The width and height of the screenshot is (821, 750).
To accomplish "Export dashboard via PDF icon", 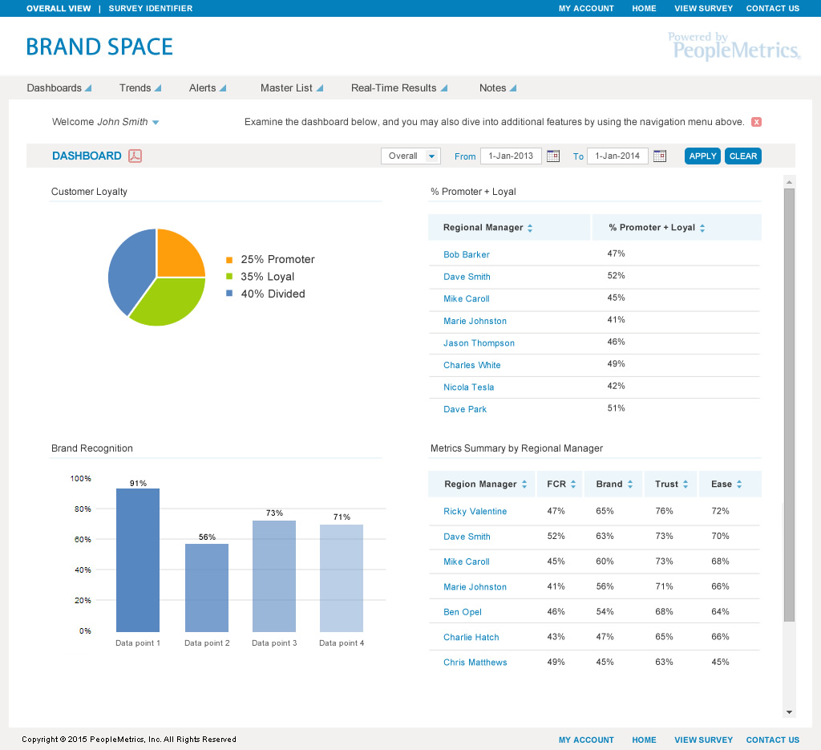I will 135,156.
